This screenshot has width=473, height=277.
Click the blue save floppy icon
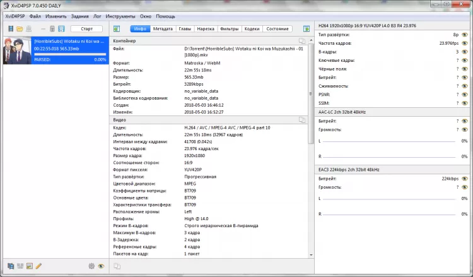tap(61, 28)
